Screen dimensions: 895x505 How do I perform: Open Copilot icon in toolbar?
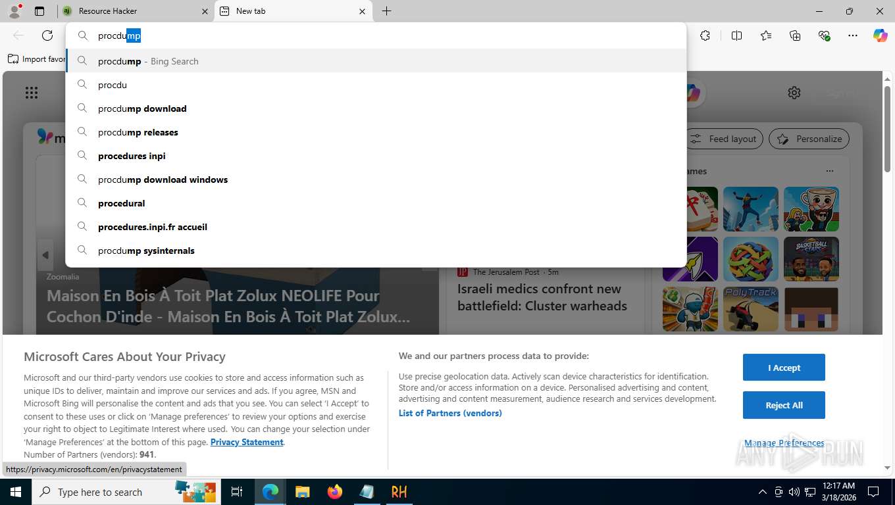[x=881, y=36]
